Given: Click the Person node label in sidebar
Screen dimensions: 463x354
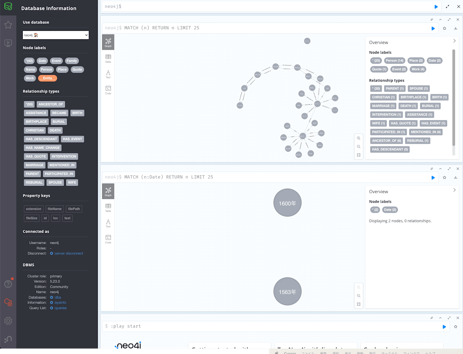Looking at the screenshot, I should click(46, 69).
